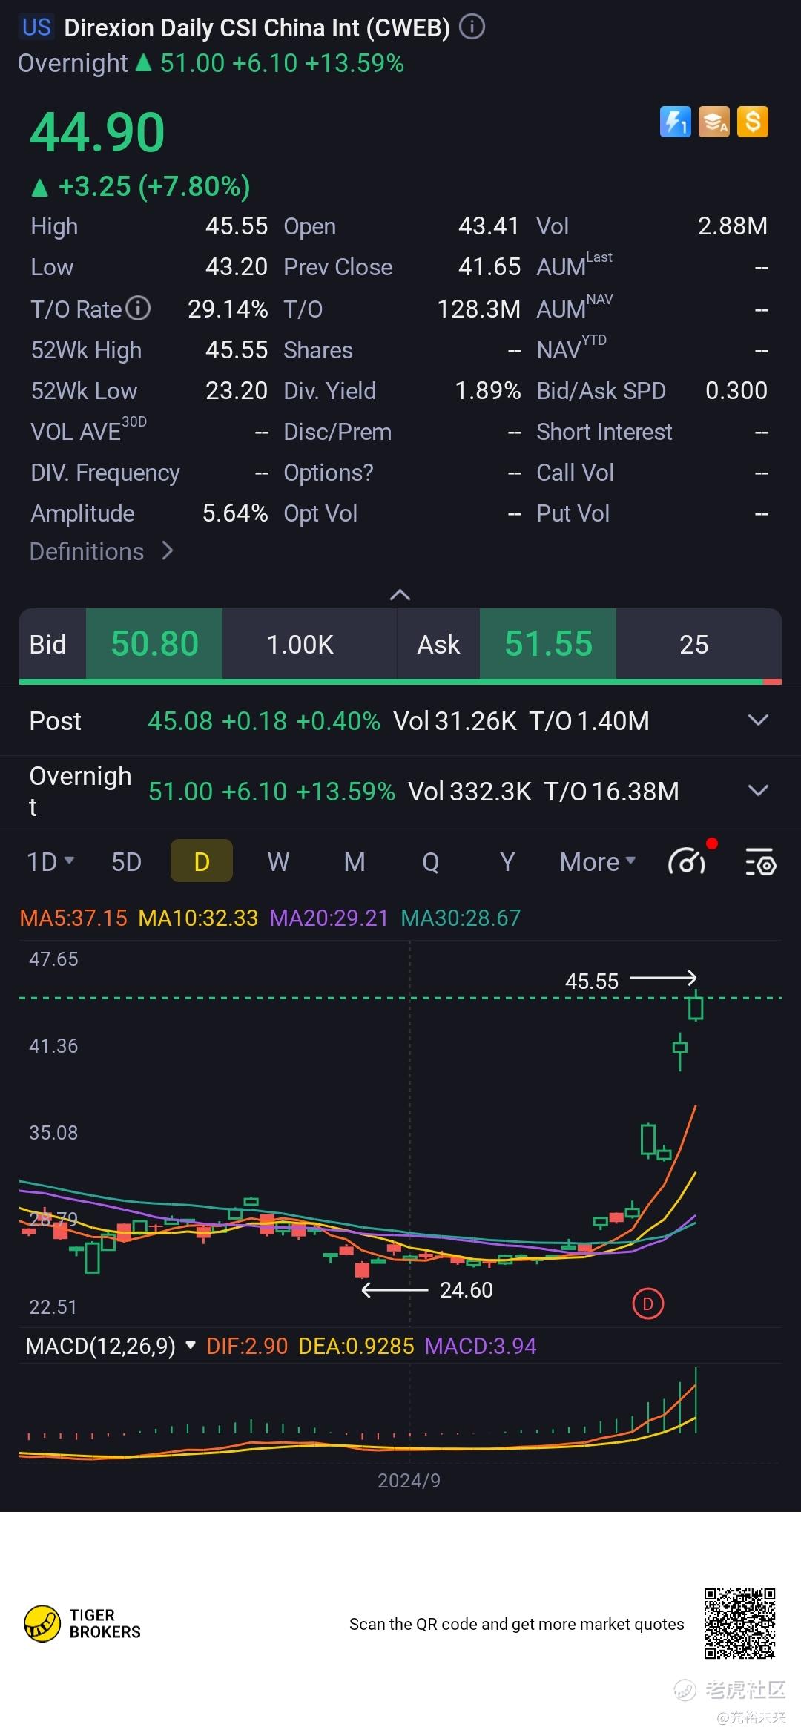The height and width of the screenshot is (1736, 801).
Task: Tap the last price 44.90
Action: coord(97,132)
